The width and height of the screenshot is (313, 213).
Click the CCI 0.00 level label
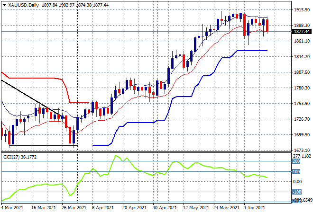click(x=297, y=181)
